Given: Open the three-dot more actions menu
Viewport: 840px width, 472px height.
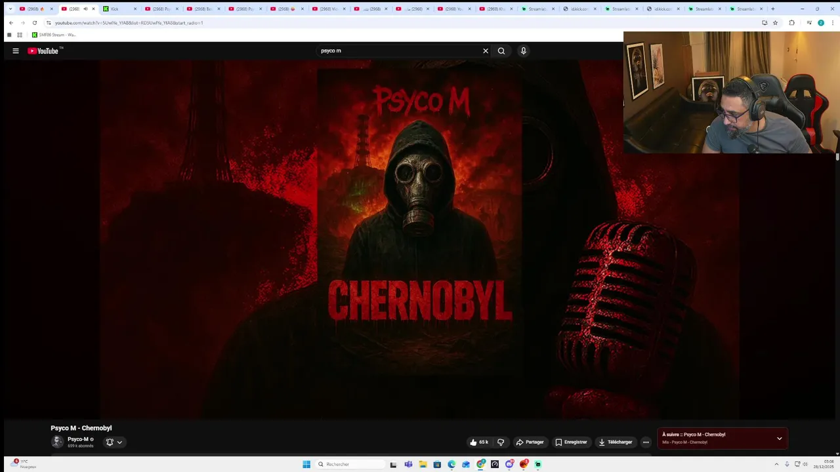Looking at the screenshot, I should pyautogui.click(x=646, y=442).
